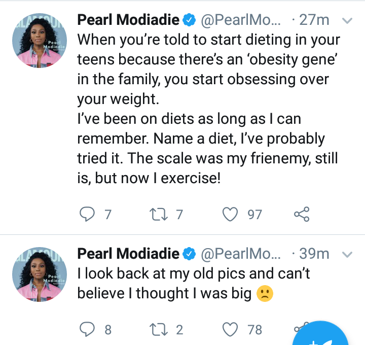Open Pearl Modiadie name on first tweet
This screenshot has width=365, height=345.
pyautogui.click(x=128, y=20)
